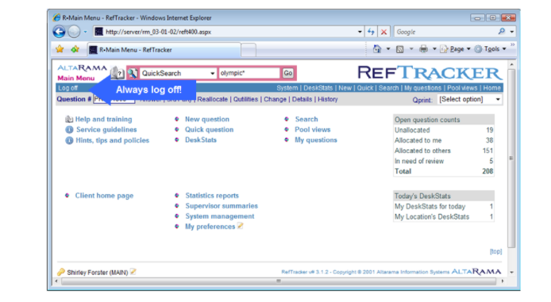
Task: Click the help book icon beside Altarama logo
Action: pos(118,73)
